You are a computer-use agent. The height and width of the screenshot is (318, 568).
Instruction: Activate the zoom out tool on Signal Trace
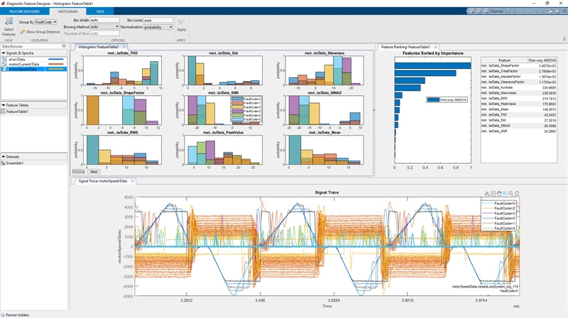510,194
